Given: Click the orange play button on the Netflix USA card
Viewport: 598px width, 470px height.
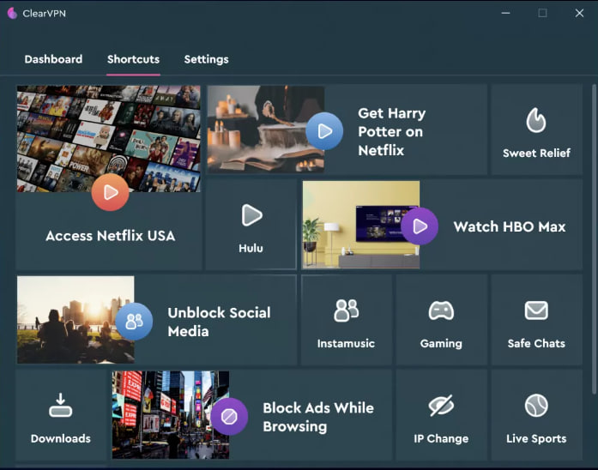Looking at the screenshot, I should click(110, 192).
